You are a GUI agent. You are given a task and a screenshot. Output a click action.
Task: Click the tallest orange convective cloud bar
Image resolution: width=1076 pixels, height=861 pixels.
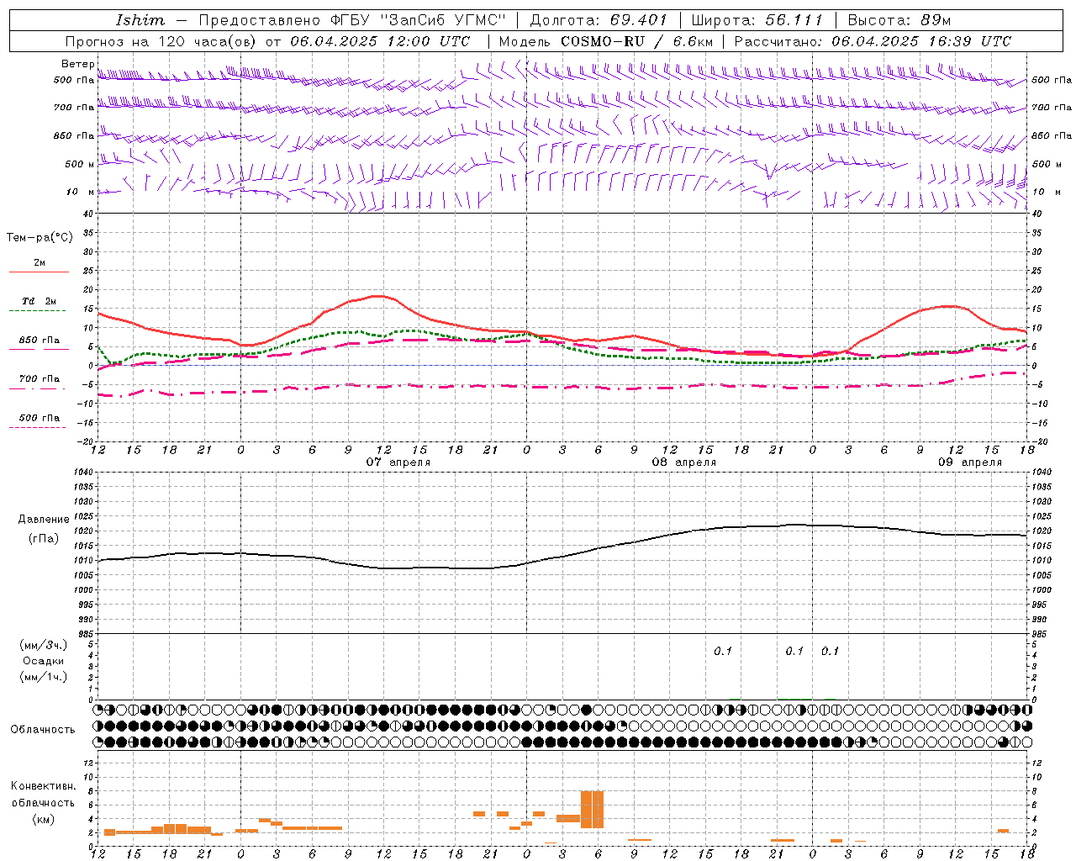pos(592,810)
